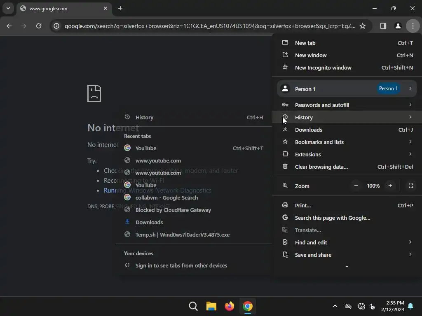Open the profile avatar button in toolbar
Image resolution: width=422 pixels, height=316 pixels.
click(x=398, y=26)
